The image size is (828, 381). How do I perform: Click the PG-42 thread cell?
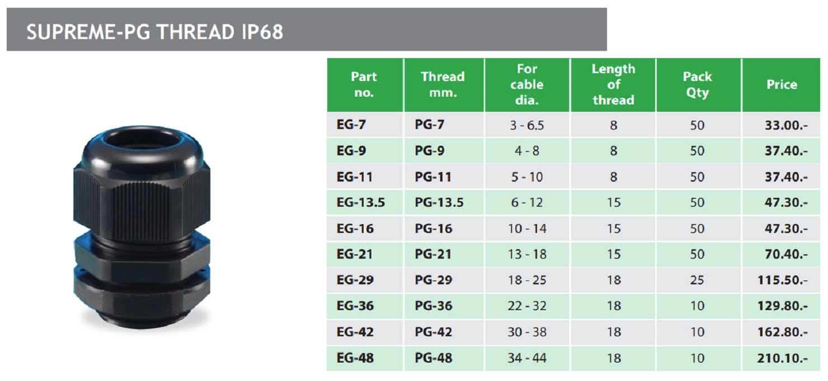click(433, 332)
